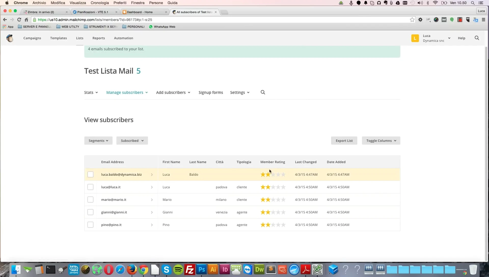Set a star rating for luca@luca.it

[x=273, y=187]
